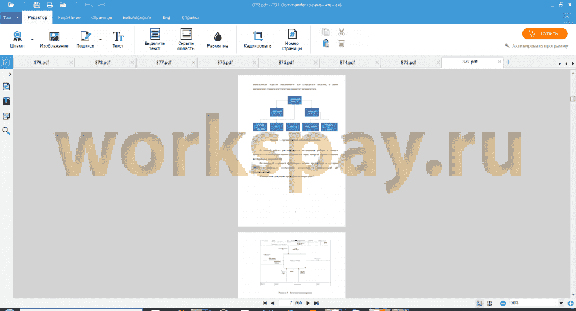
Task: Go to previous page arrow
Action: (x=272, y=303)
